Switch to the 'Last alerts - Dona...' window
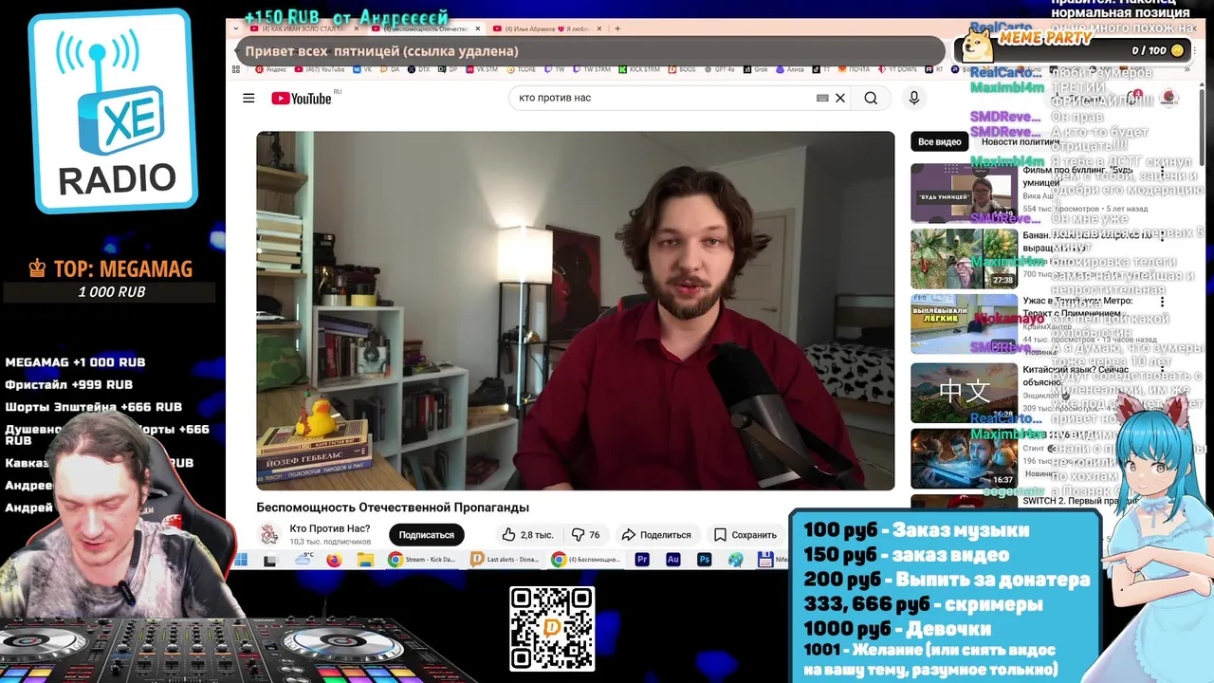Screen dimensions: 1214x683 pyautogui.click(x=505, y=560)
